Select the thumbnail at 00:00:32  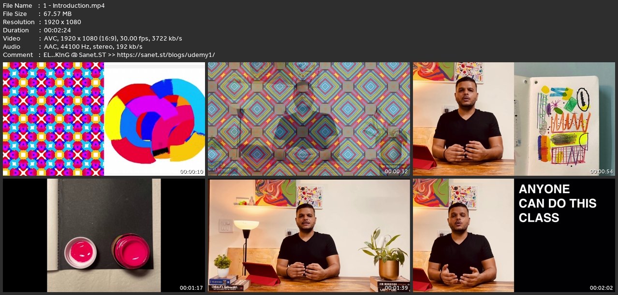tap(309, 119)
